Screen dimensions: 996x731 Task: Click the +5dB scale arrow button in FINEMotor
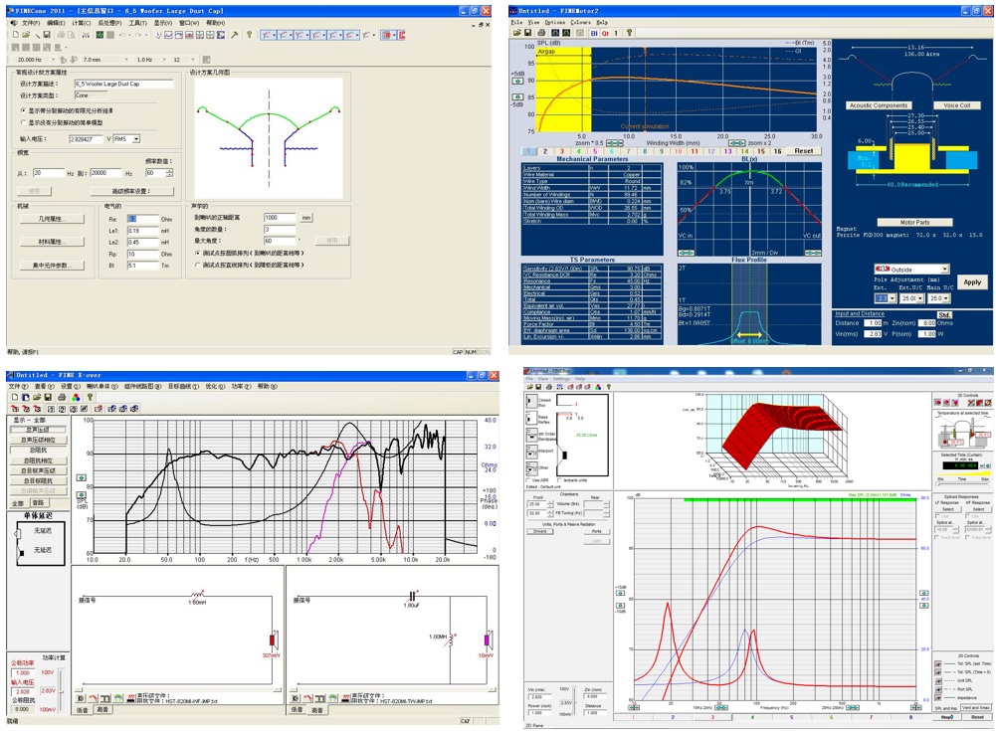point(517,81)
